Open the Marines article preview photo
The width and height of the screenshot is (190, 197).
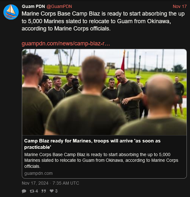point(104,92)
